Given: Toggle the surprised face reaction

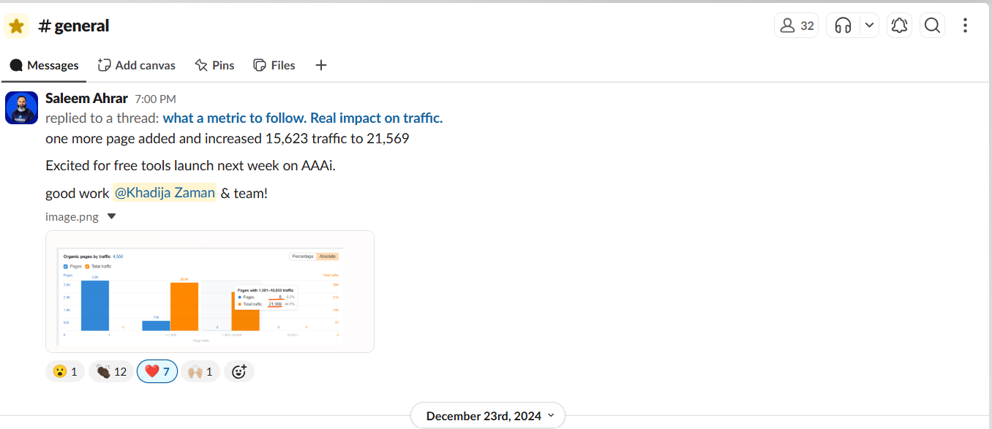Looking at the screenshot, I should (x=65, y=371).
